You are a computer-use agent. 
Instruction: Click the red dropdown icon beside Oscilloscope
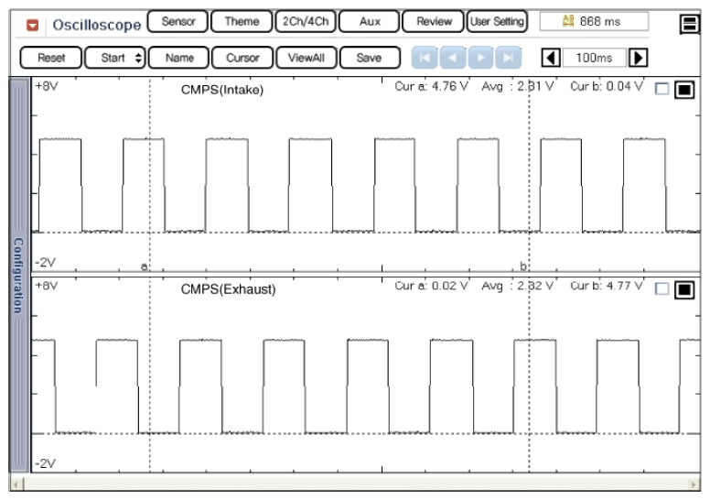pyautogui.click(x=31, y=22)
